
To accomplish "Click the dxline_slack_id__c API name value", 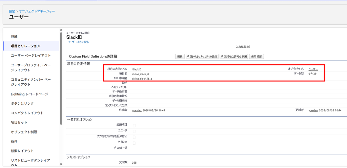I will pos(142,79).
